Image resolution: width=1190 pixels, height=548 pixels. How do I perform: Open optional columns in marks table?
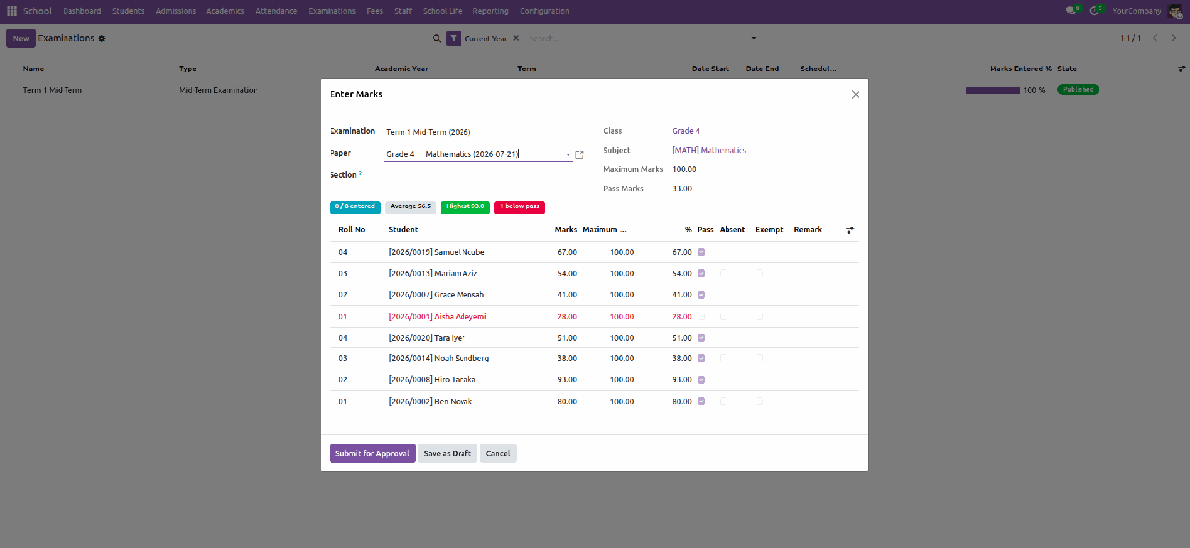coord(850,230)
